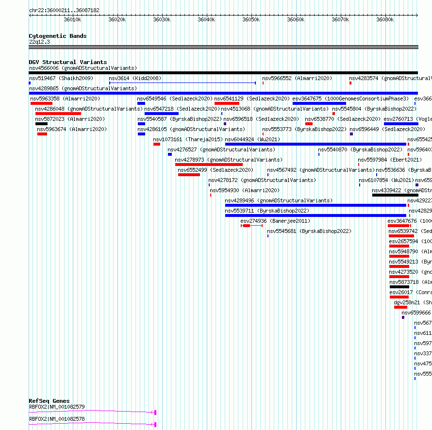Viewport: 432px width, 430px height.
Task: Click nsv4513068 gnomADStructuralVariants label
Action: tap(275, 109)
